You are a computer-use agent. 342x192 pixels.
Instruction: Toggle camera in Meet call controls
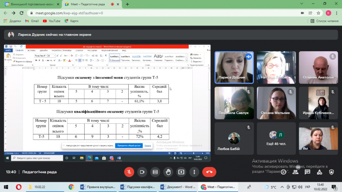coord(142,172)
